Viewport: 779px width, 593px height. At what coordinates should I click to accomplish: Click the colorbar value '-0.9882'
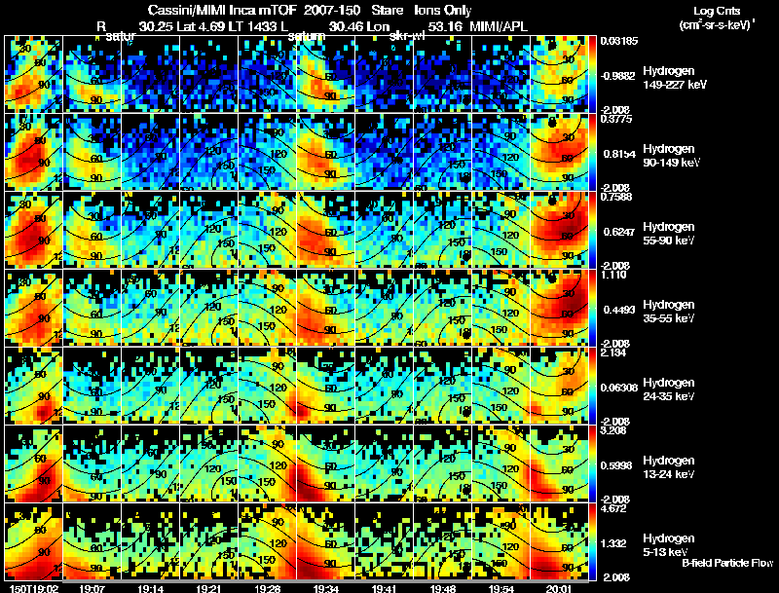(x=617, y=76)
